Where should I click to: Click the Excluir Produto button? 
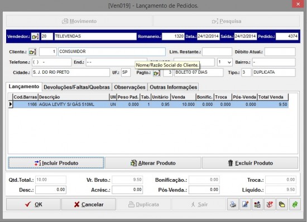point(250,163)
